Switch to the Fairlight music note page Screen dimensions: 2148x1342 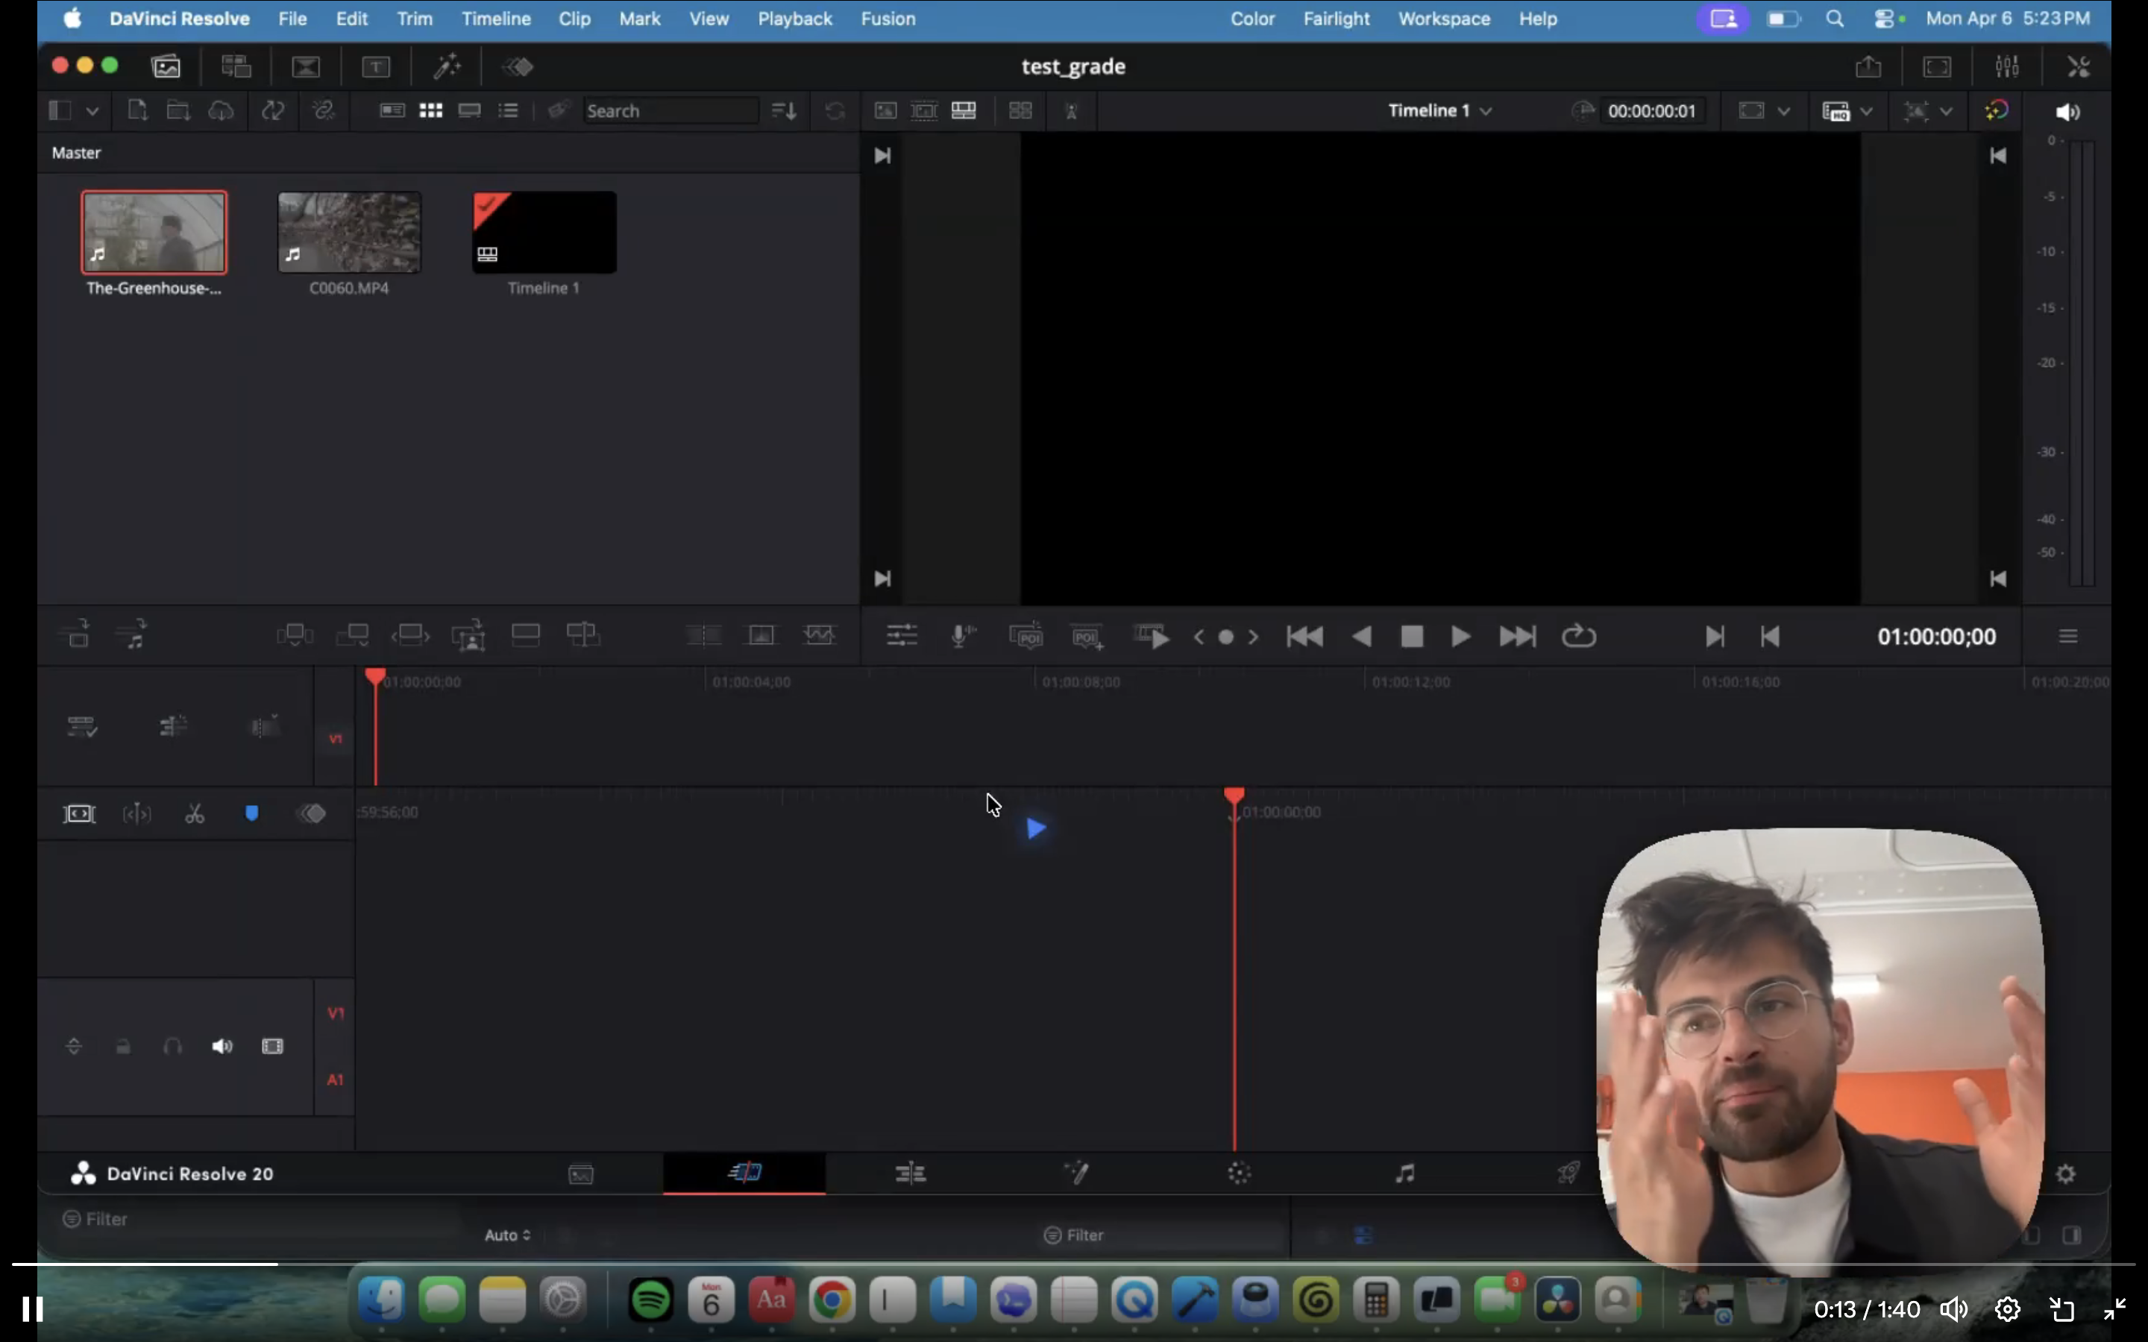point(1404,1174)
